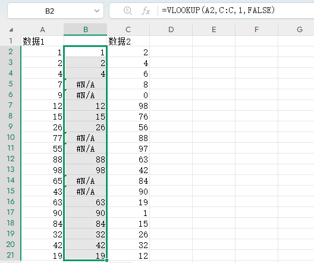Click cell C15 with value 90

(x=128, y=191)
